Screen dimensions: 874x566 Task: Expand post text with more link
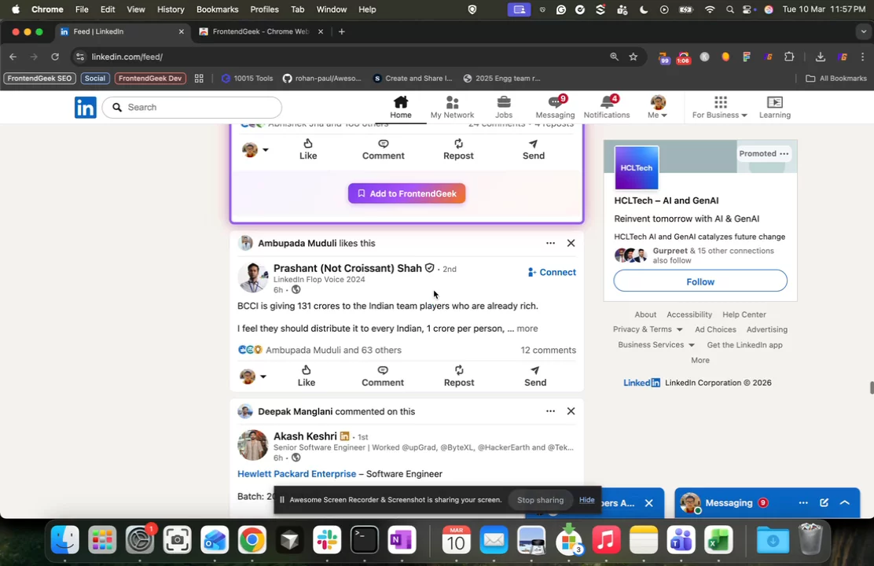(x=527, y=329)
